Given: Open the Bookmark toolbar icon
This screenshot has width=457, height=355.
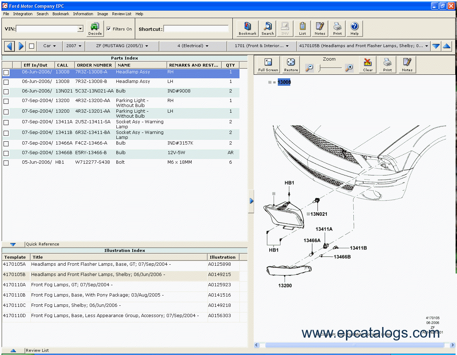Looking at the screenshot, I should click(x=247, y=29).
